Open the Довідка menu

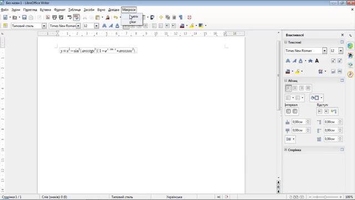pos(114,10)
